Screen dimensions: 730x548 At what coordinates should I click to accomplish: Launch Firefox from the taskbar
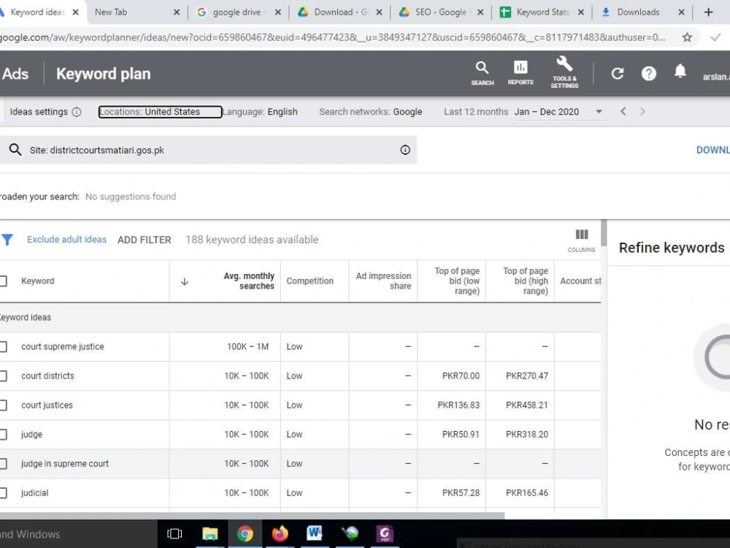click(x=280, y=533)
